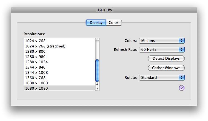Open the Refresh Rate dropdown showing 60 Hertz

tap(162, 49)
